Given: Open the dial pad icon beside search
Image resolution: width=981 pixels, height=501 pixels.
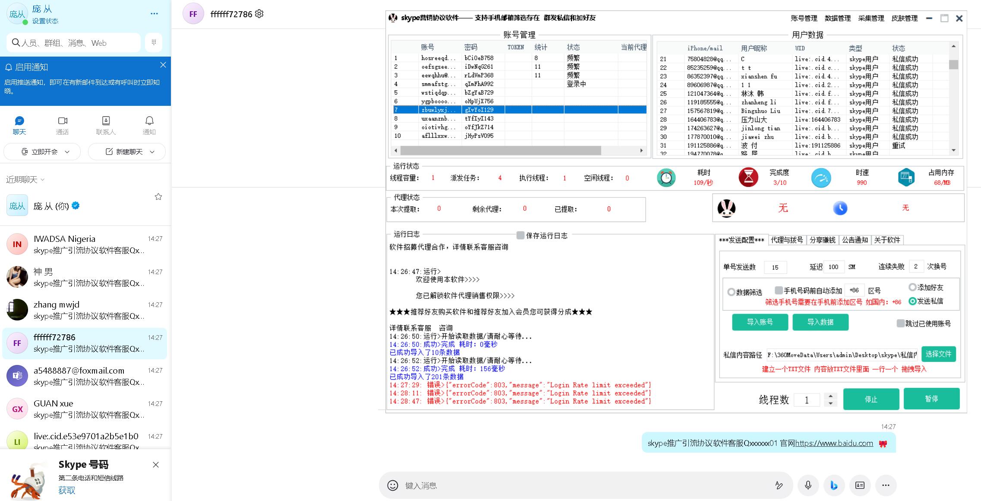Looking at the screenshot, I should [x=154, y=42].
